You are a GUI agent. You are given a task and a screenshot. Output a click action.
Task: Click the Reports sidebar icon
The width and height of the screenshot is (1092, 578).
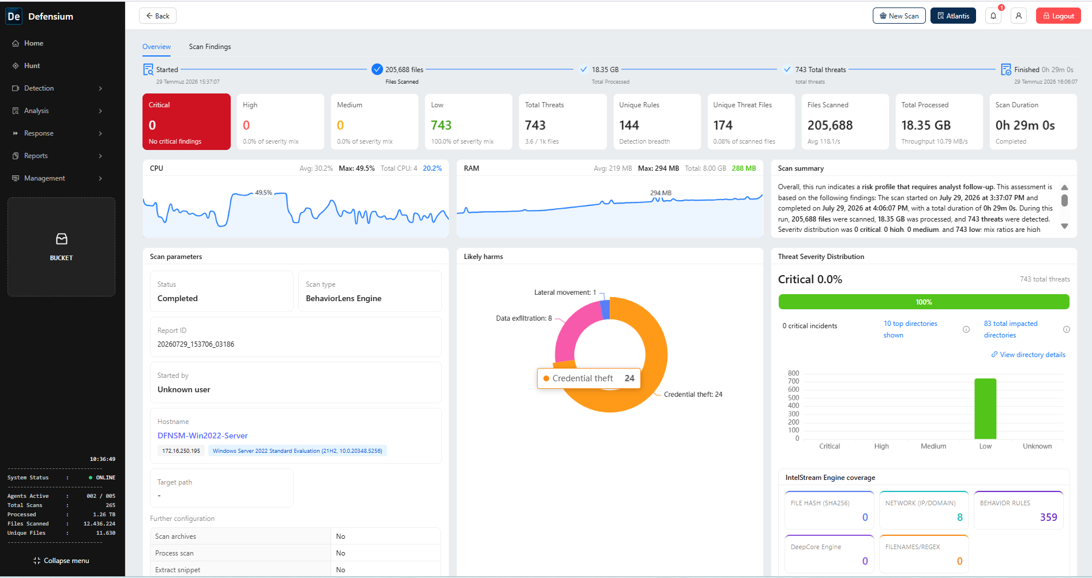(x=16, y=156)
